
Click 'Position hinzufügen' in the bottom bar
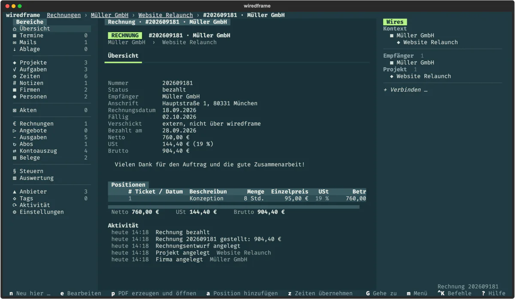click(x=242, y=293)
